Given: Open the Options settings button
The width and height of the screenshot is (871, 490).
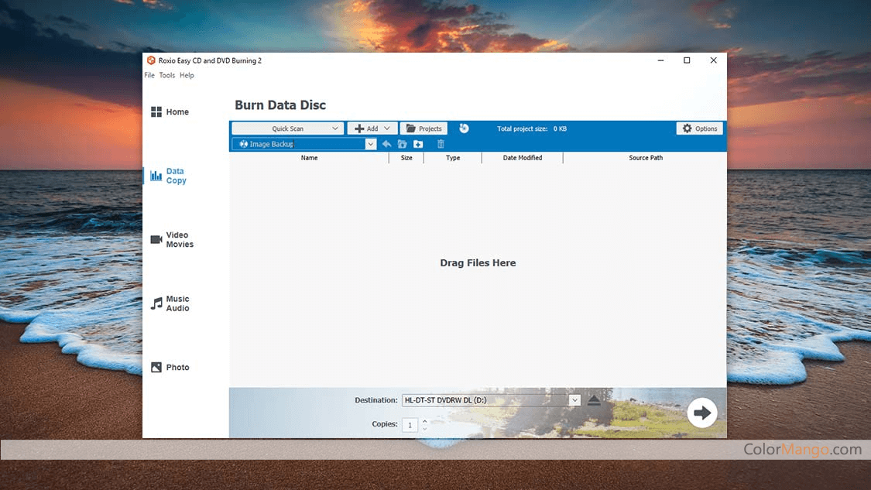Looking at the screenshot, I should [x=699, y=128].
